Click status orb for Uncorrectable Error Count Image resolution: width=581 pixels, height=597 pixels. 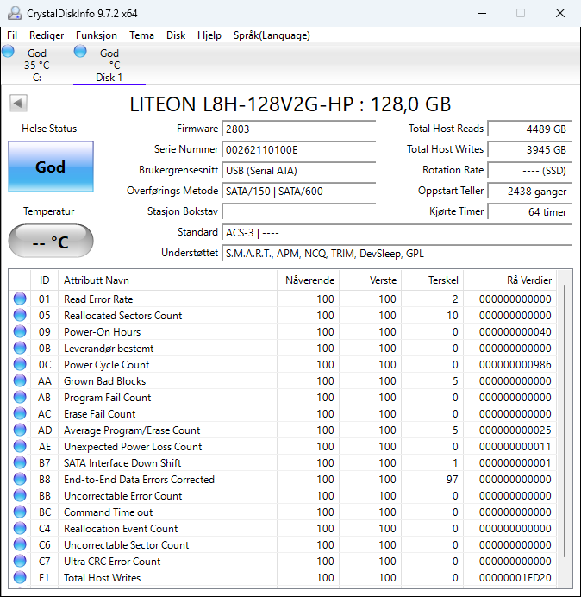coord(20,495)
